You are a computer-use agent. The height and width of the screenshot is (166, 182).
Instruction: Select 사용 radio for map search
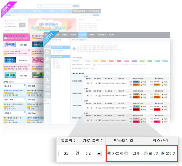(85, 68)
